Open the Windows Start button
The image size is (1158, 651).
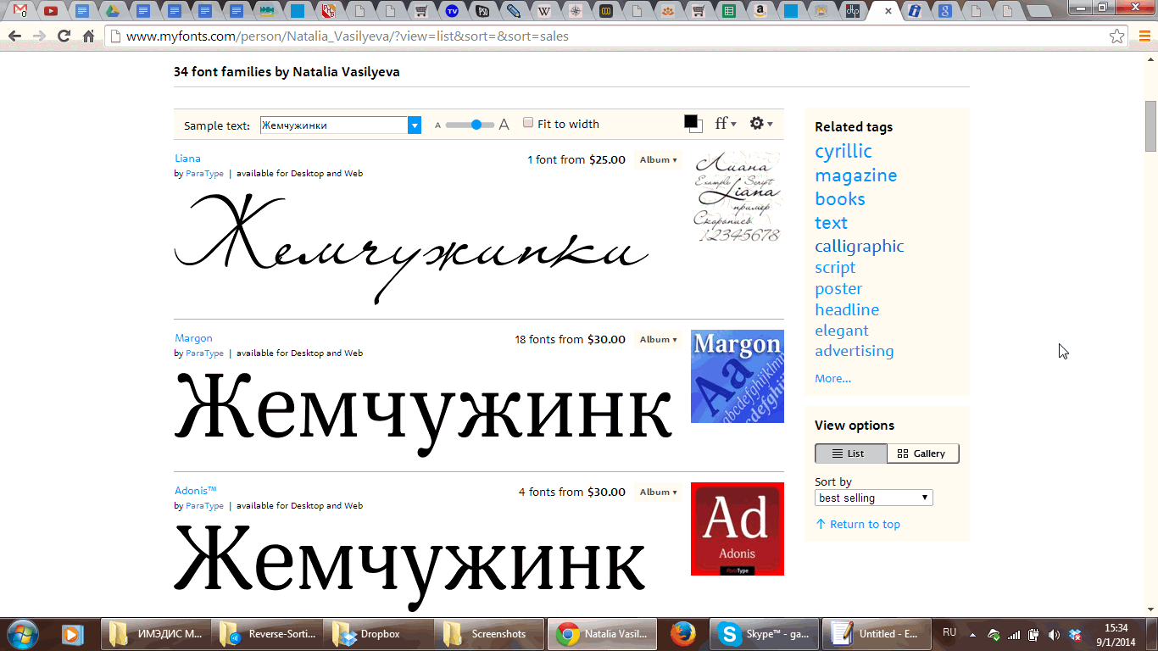22,633
